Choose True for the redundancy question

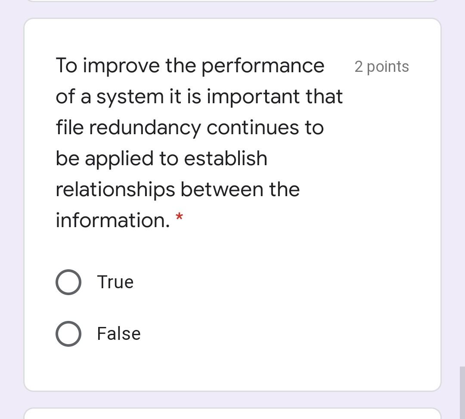68,282
